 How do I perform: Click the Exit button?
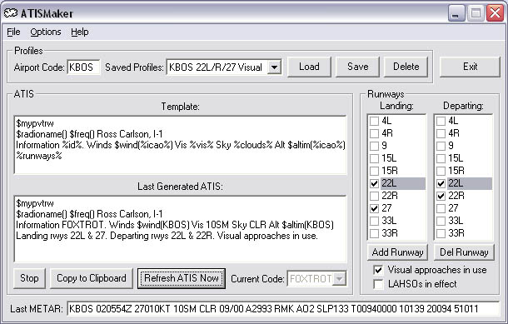pyautogui.click(x=470, y=67)
